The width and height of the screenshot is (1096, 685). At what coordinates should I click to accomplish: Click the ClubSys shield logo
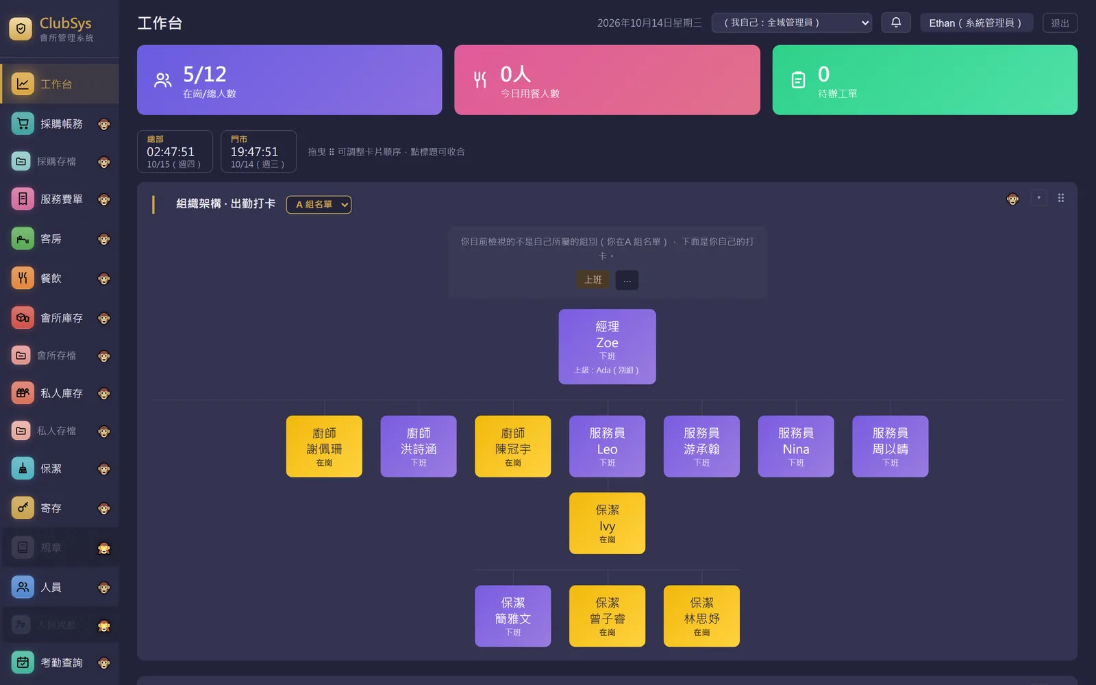tap(21, 29)
